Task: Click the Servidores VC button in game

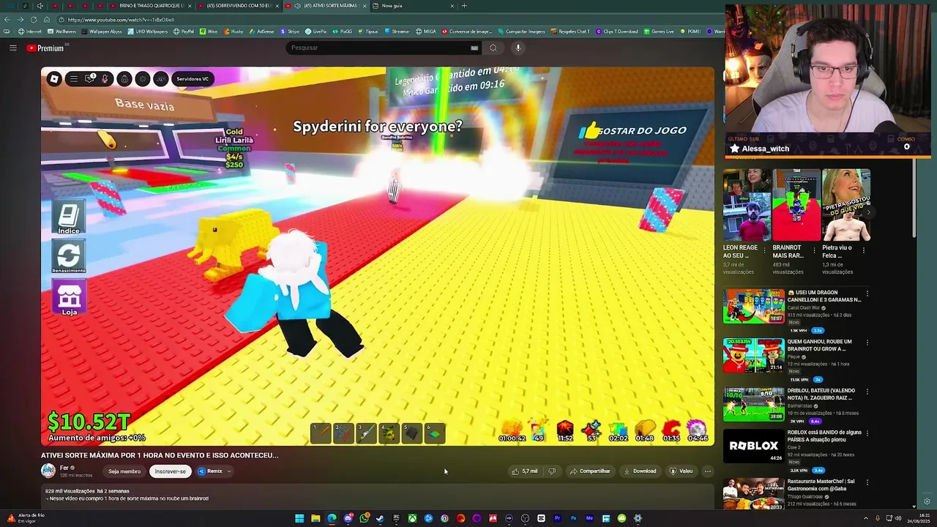Action: [x=193, y=79]
